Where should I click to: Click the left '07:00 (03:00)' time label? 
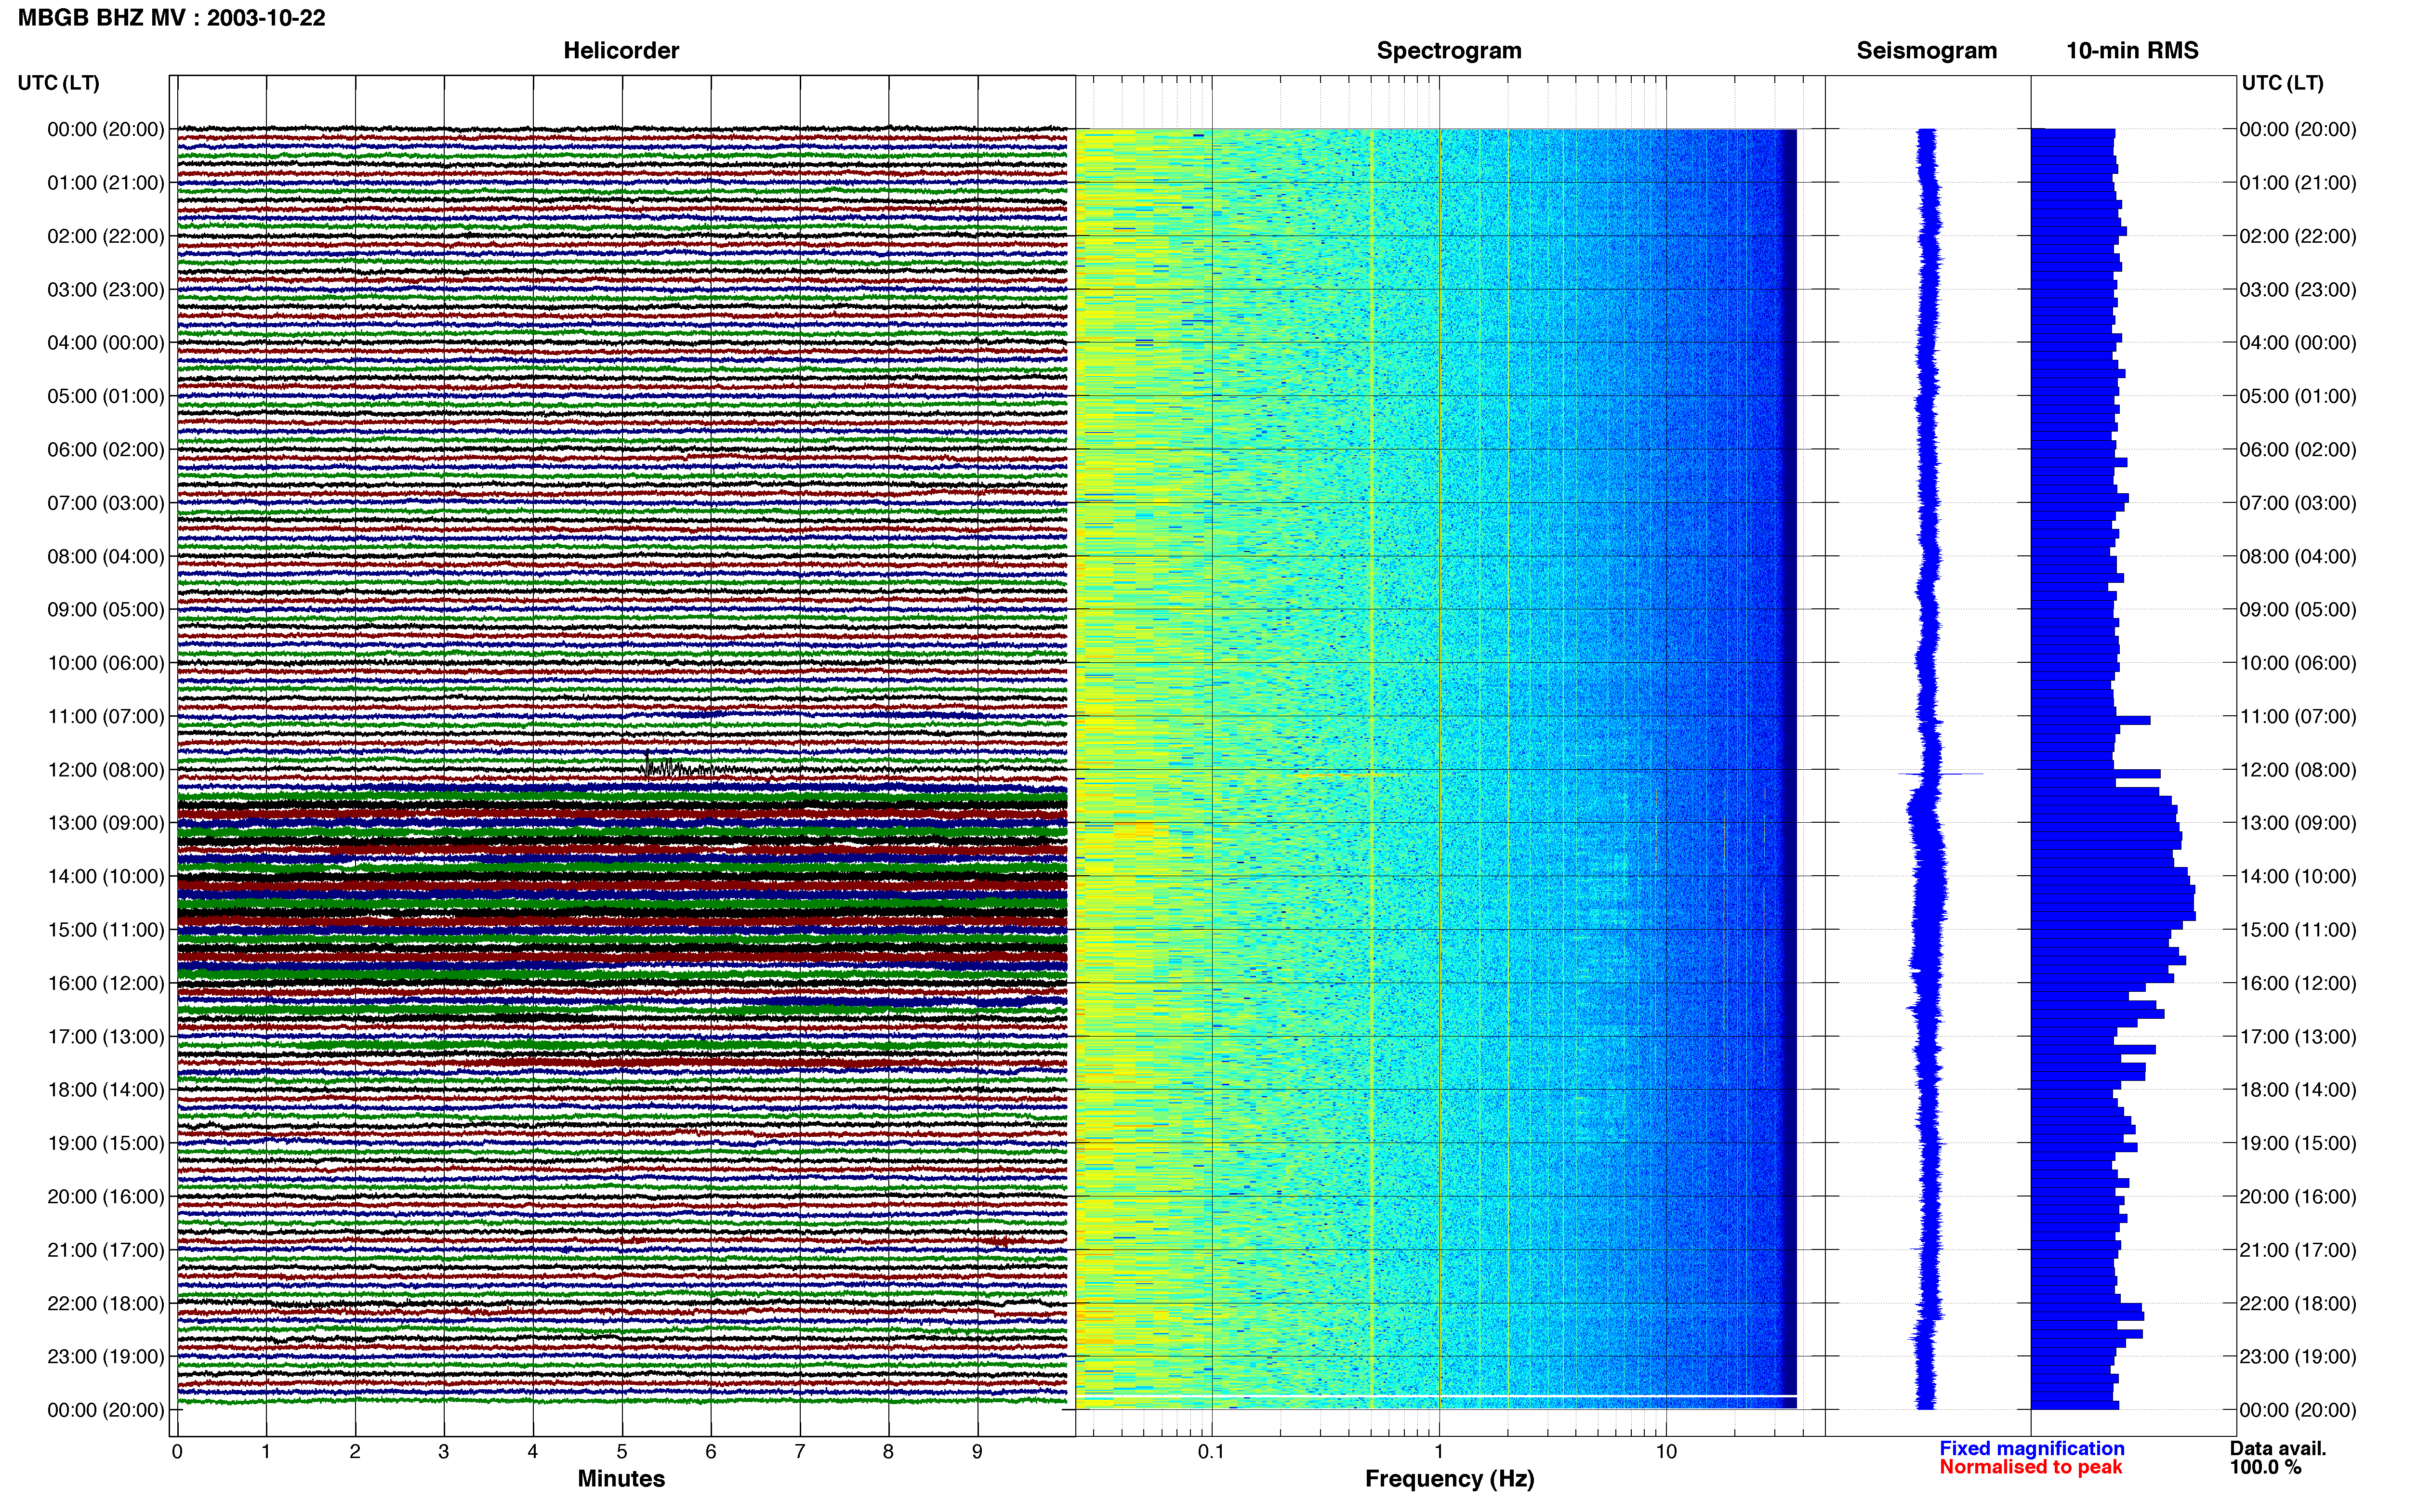tap(106, 503)
